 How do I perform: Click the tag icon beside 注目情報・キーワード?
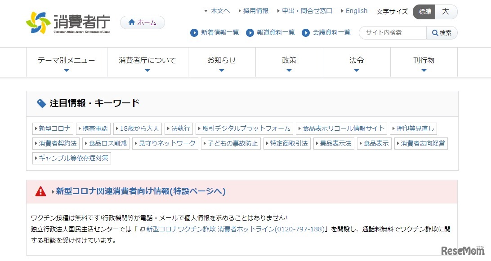click(41, 103)
